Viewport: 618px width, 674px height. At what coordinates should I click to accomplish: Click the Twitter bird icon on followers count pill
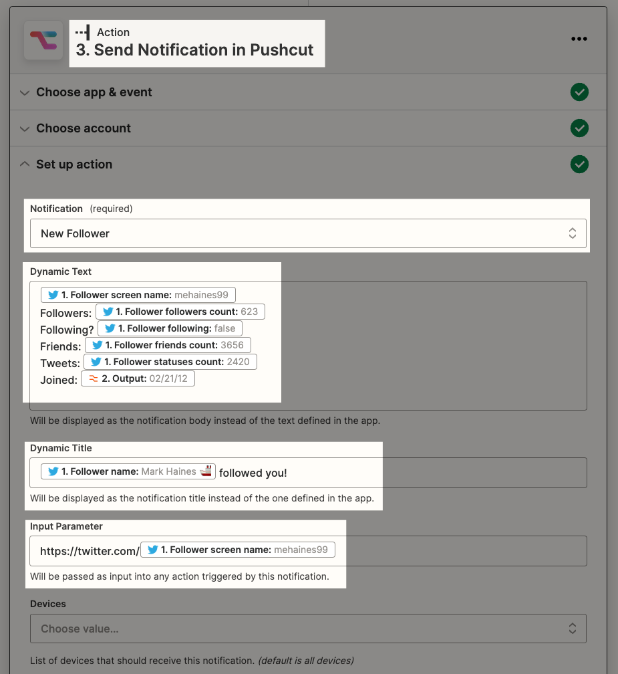108,312
